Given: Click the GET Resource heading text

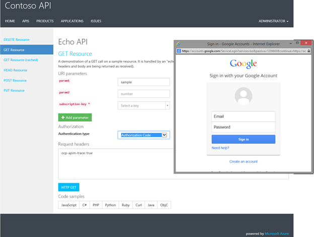Looking at the screenshot, I should (75, 54).
